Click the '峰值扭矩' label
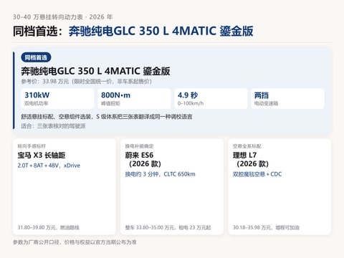The height and width of the screenshot is (258, 344). coord(110,103)
